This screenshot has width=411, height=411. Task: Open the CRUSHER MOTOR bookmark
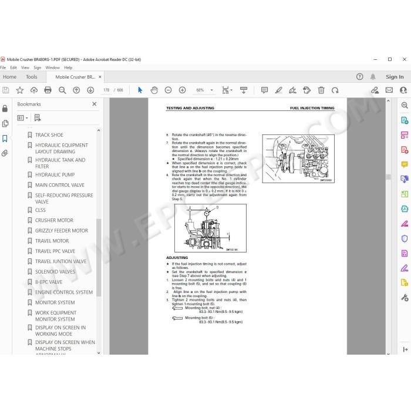[54, 220]
